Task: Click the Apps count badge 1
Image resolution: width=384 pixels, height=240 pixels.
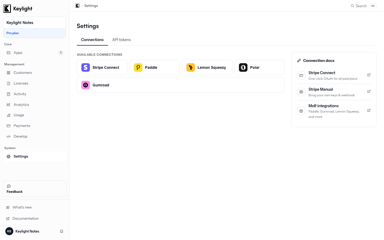Action: tap(61, 53)
